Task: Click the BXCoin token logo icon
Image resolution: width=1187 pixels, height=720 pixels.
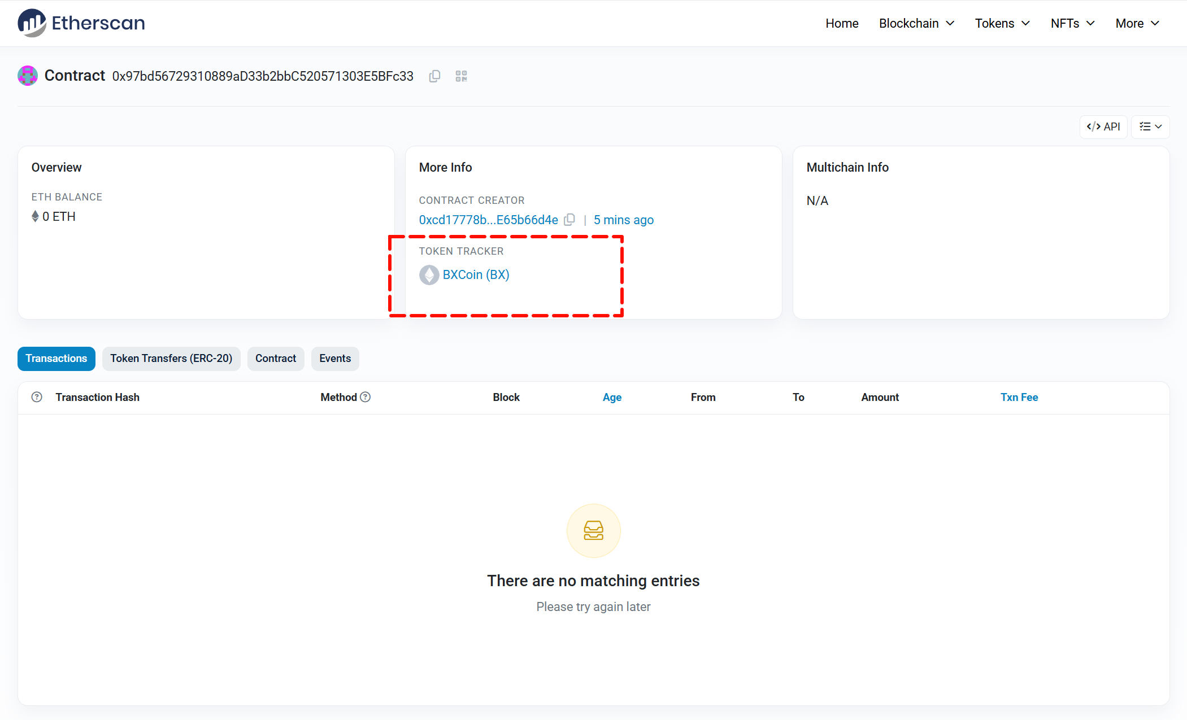Action: tap(429, 275)
